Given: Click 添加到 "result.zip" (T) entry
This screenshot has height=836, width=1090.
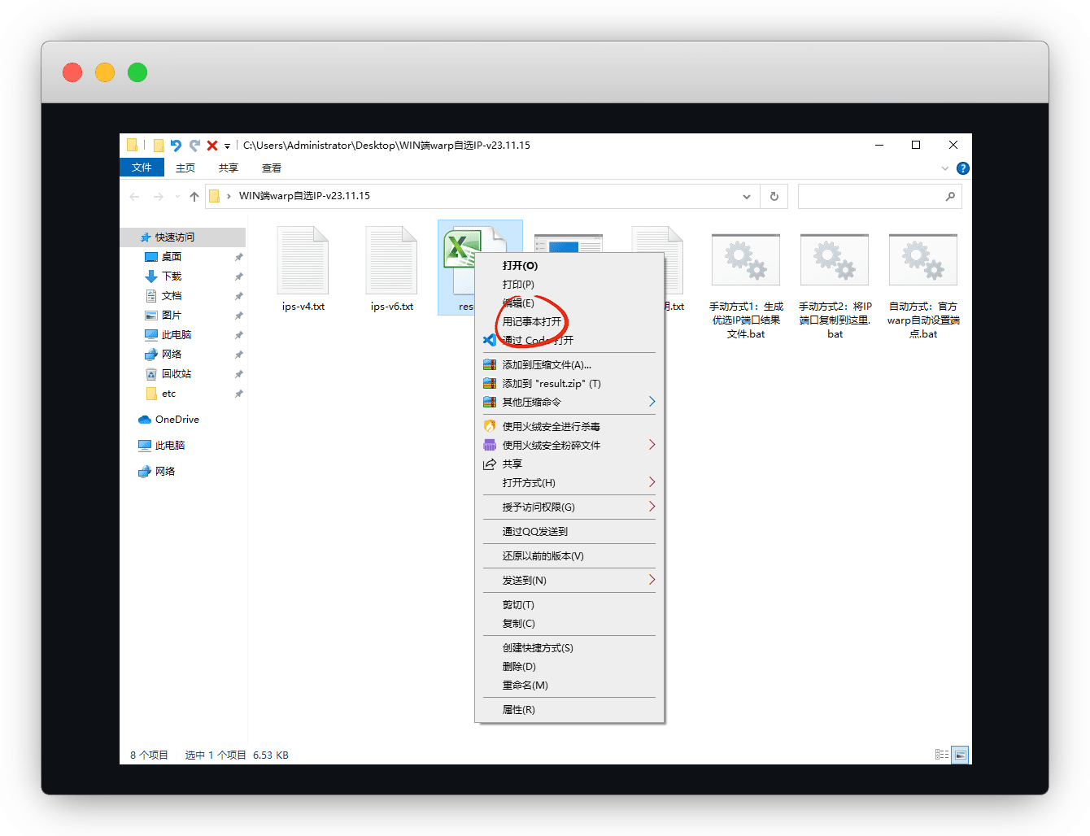Looking at the screenshot, I should (x=551, y=384).
